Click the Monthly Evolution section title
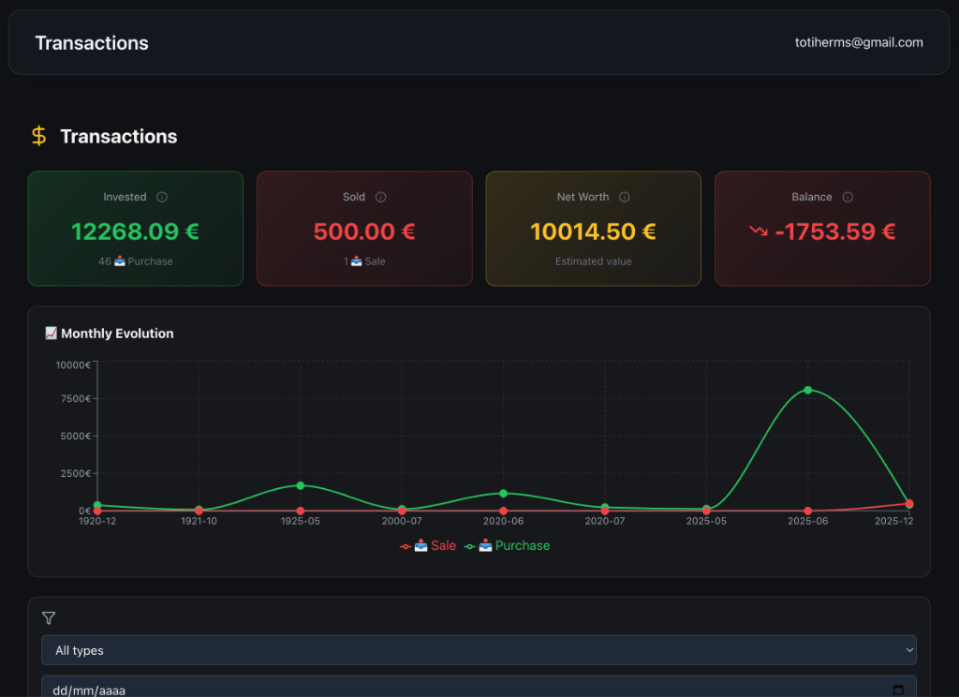Viewport: 959px width, 697px height. pyautogui.click(x=117, y=333)
